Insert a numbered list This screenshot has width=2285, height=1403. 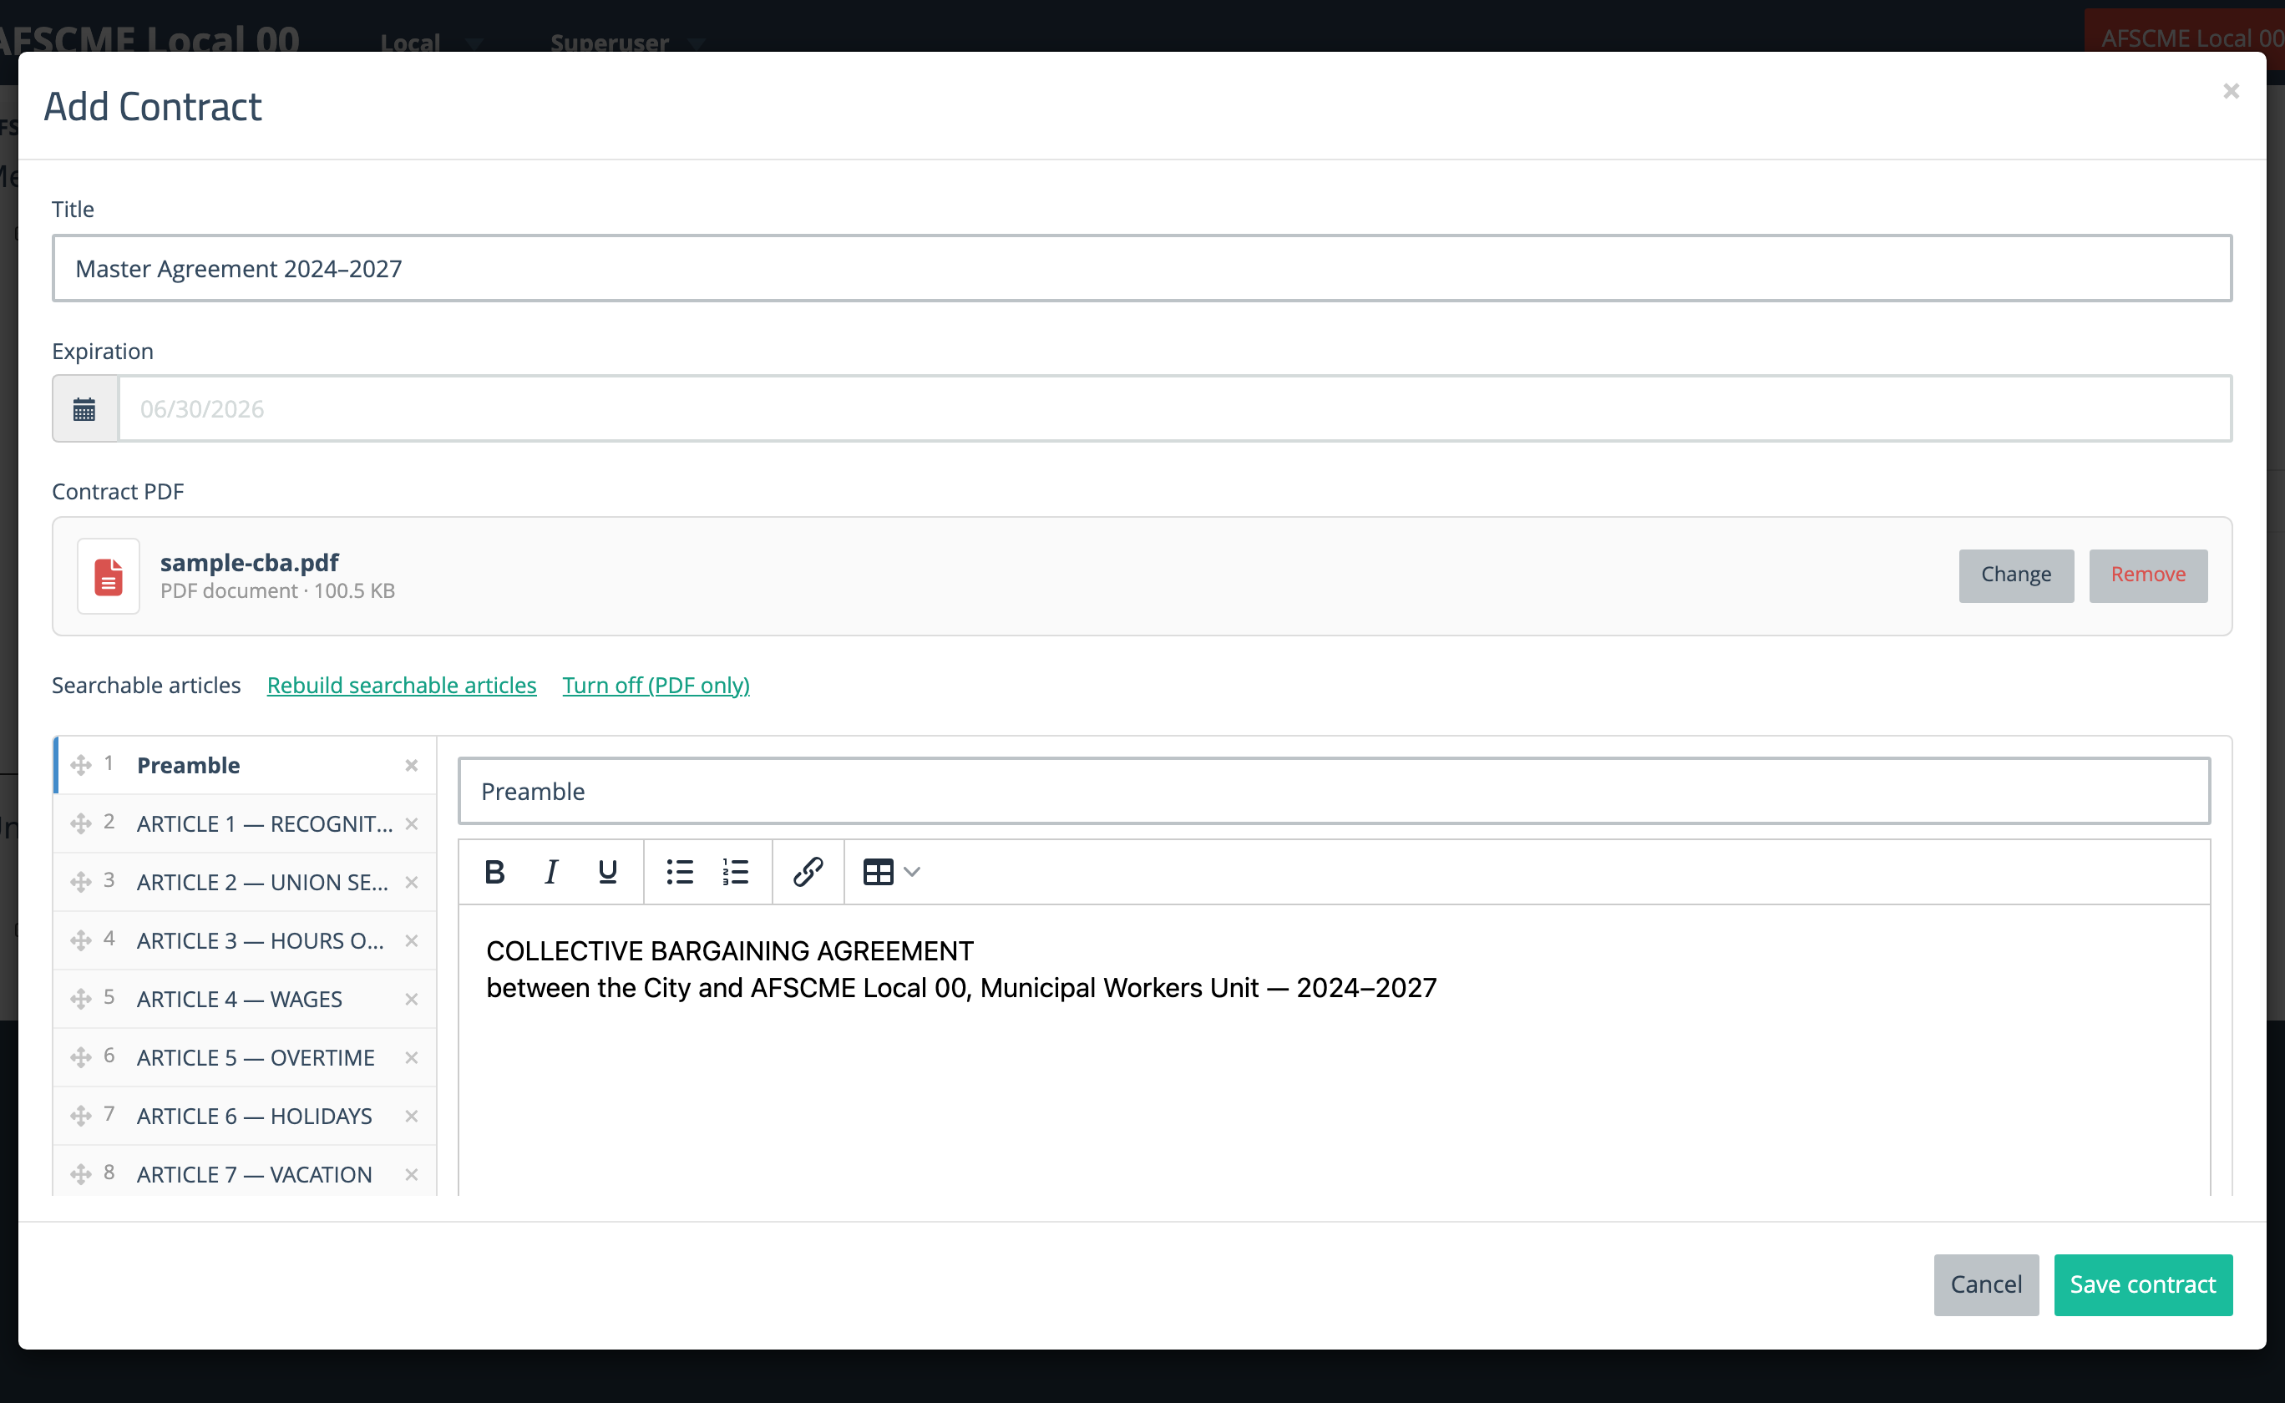[x=736, y=871]
